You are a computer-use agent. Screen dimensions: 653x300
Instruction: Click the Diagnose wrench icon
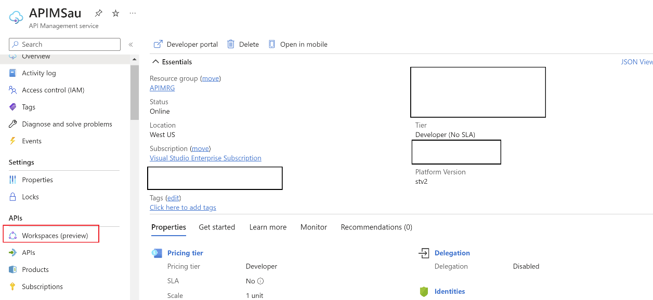[12, 124]
